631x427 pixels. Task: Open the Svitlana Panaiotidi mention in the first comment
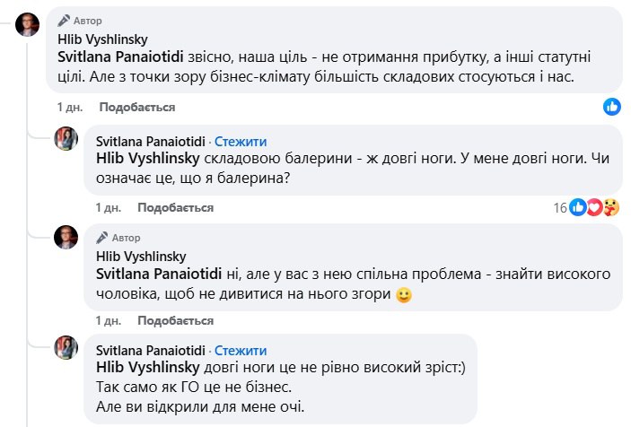click(110, 57)
